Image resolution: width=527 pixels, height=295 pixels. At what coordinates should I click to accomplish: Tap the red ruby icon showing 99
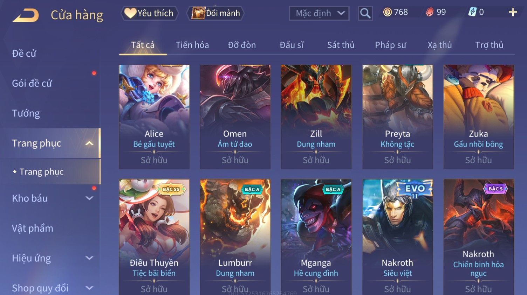coord(430,12)
